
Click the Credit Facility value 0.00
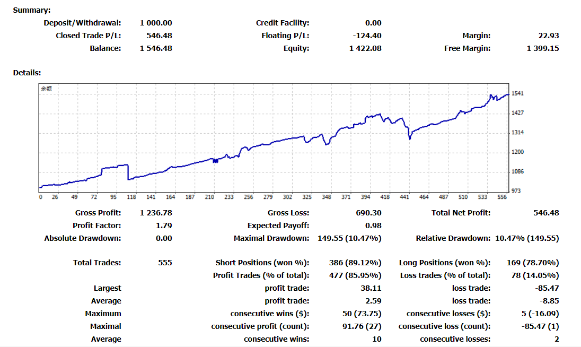tap(373, 23)
